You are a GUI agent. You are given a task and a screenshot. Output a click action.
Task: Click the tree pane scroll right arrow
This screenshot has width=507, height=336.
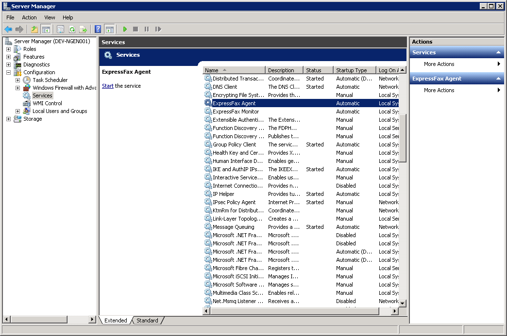(x=92, y=320)
